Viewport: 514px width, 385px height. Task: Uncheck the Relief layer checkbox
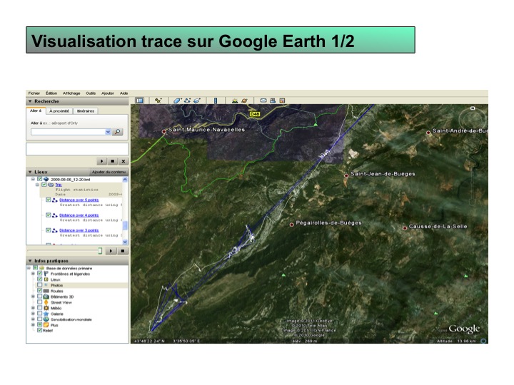40,330
